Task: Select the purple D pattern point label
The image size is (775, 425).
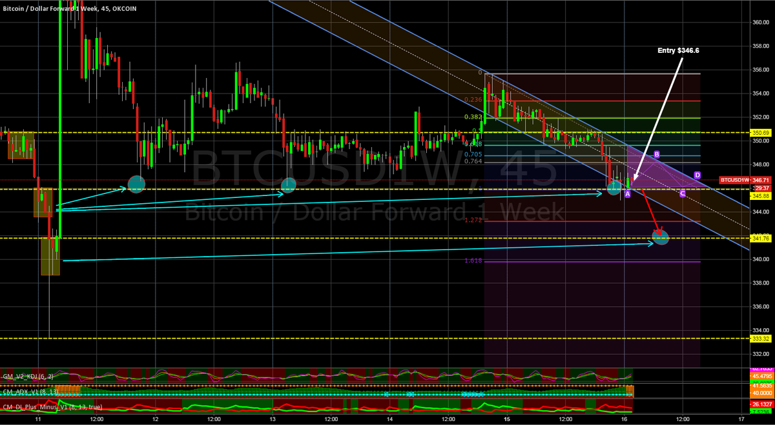Action: click(697, 175)
